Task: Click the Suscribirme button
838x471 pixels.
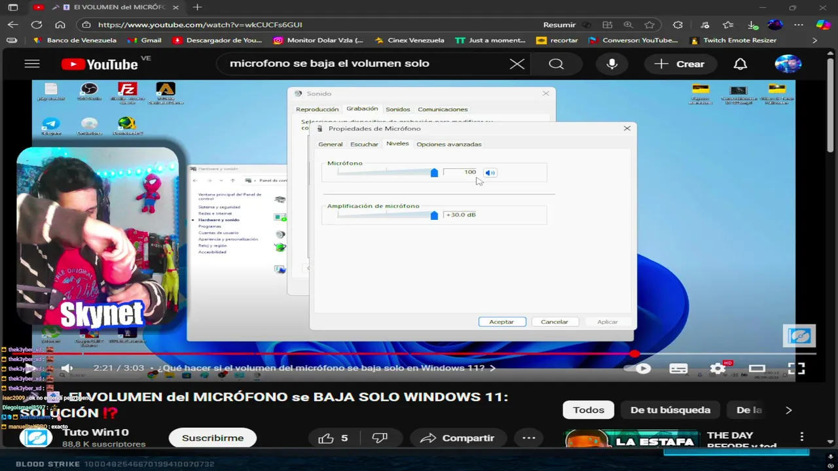Action: [213, 438]
